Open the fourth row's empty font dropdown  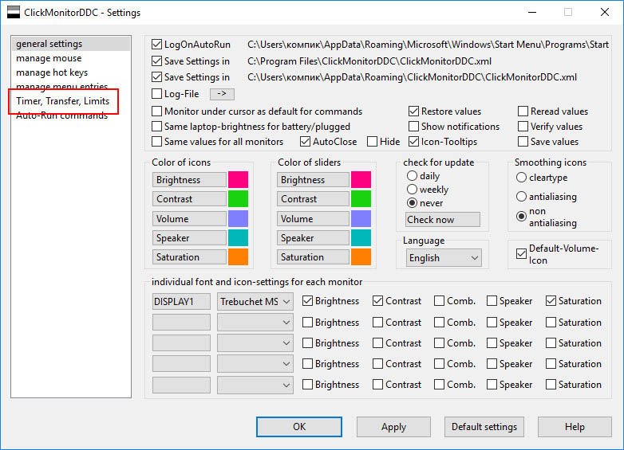coord(255,363)
